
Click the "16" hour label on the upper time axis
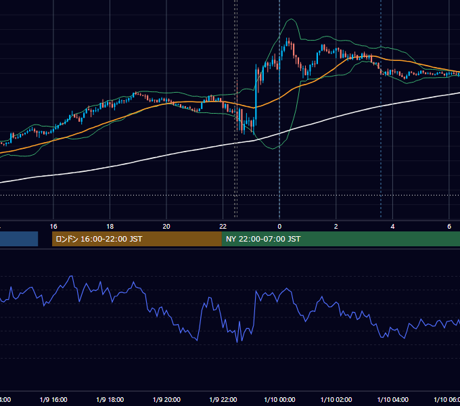[x=53, y=227]
